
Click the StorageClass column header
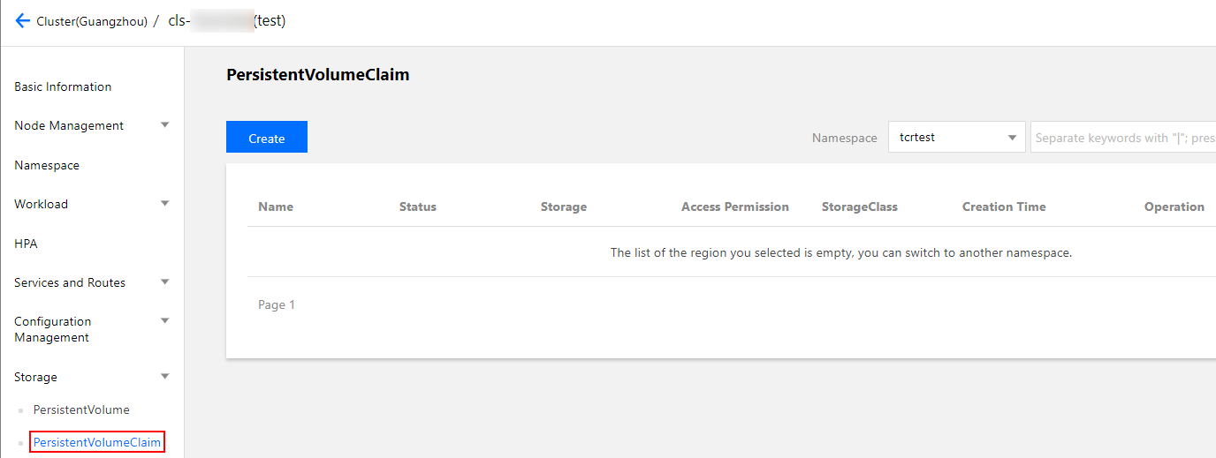pyautogui.click(x=859, y=206)
